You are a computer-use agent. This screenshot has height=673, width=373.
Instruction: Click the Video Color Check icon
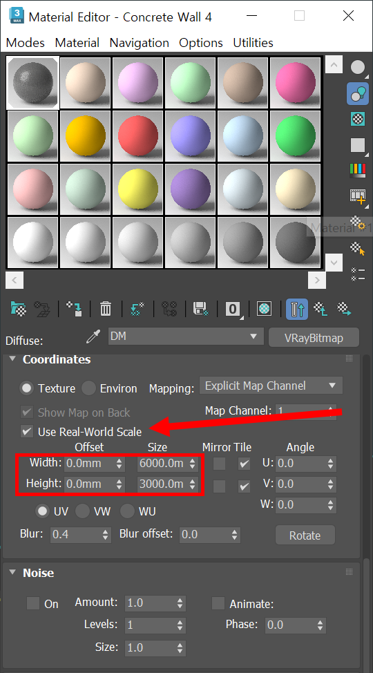click(x=358, y=170)
